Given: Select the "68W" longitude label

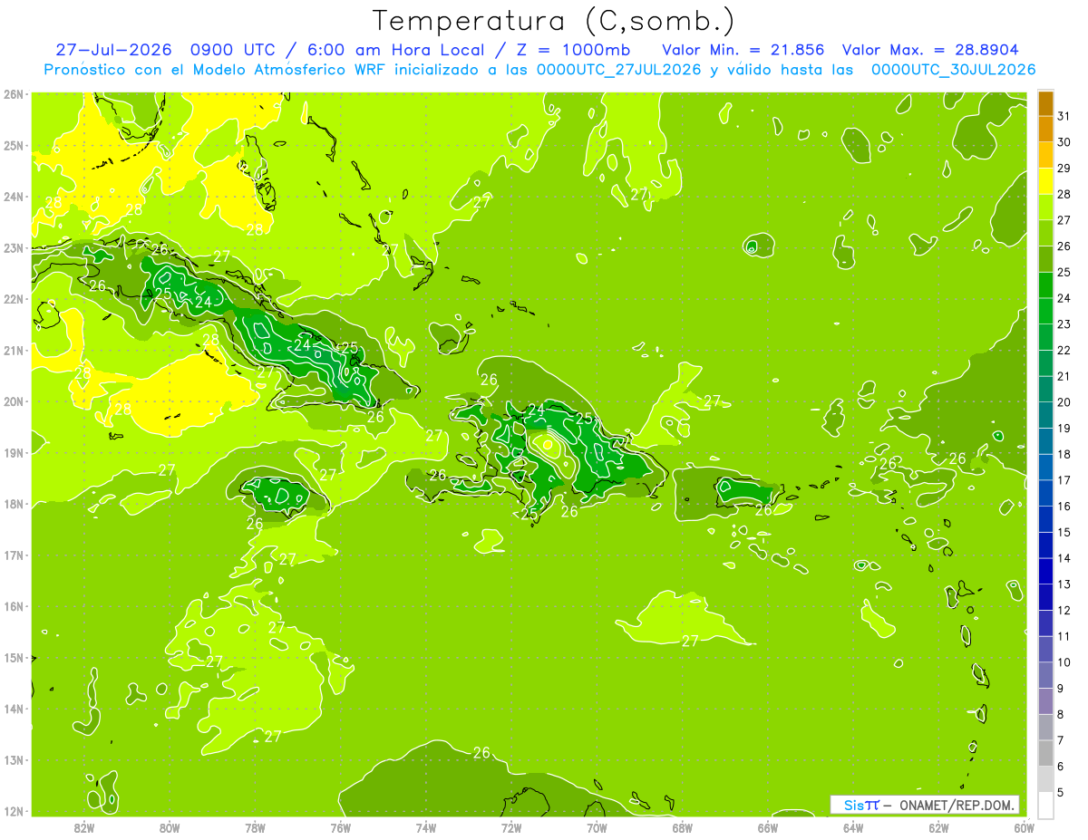Looking at the screenshot, I should [x=683, y=827].
